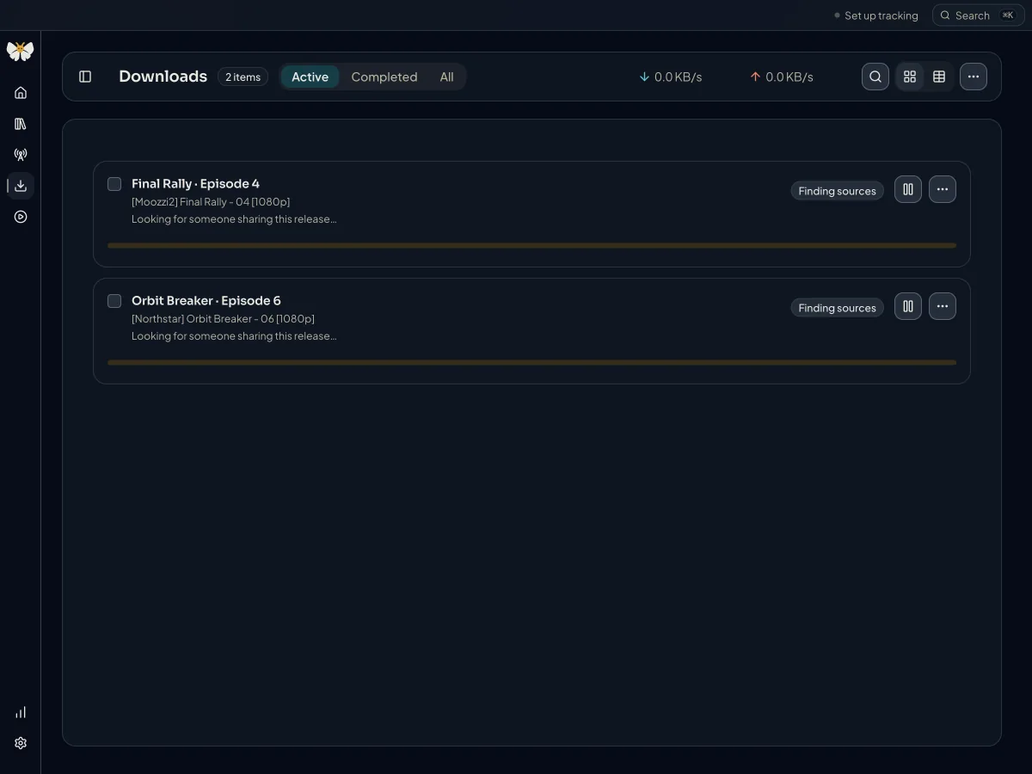The height and width of the screenshot is (774, 1032).
Task: Pause Final Rally Episode 4 download
Action: (908, 189)
